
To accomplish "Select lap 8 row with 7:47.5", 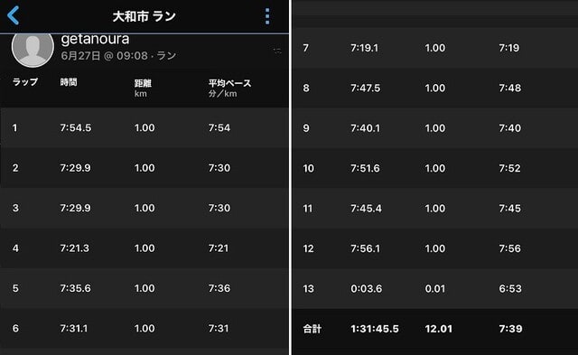I will (435, 88).
